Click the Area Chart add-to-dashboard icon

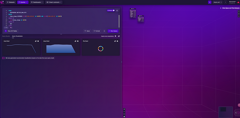pyautogui.click(x=76, y=41)
